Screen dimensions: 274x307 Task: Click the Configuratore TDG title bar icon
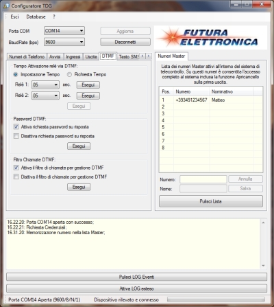click(x=6, y=5)
